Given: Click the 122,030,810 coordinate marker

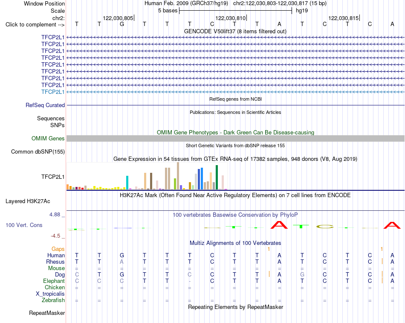Looking at the screenshot, I should pos(230,18).
